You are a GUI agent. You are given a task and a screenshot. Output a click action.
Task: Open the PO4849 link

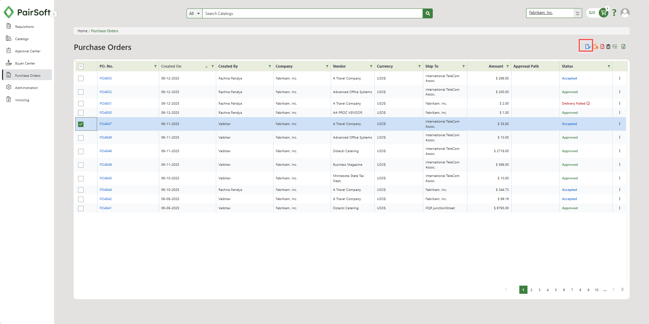(106, 138)
